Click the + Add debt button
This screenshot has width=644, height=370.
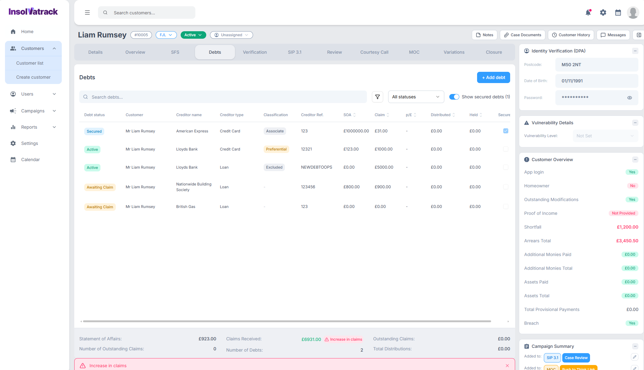[494, 77]
